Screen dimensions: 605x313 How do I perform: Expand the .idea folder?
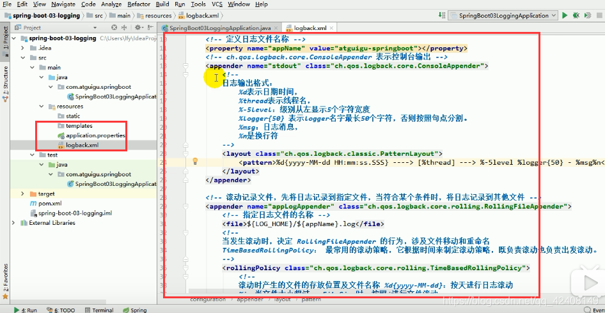click(23, 48)
